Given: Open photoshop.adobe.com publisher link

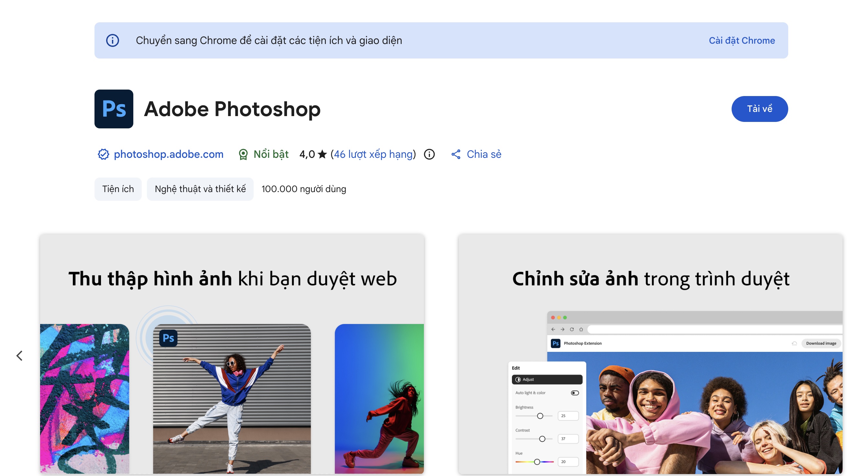Looking at the screenshot, I should [x=169, y=154].
